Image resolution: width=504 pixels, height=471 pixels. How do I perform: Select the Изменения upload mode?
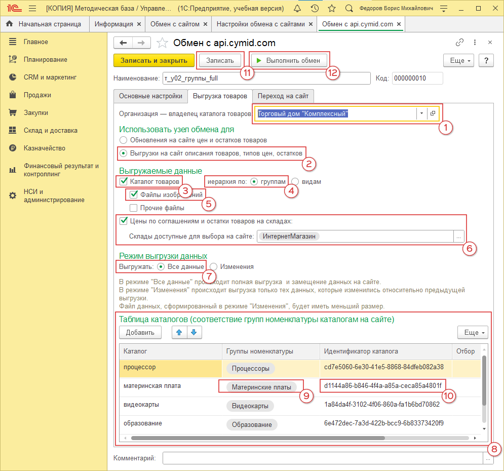(214, 266)
